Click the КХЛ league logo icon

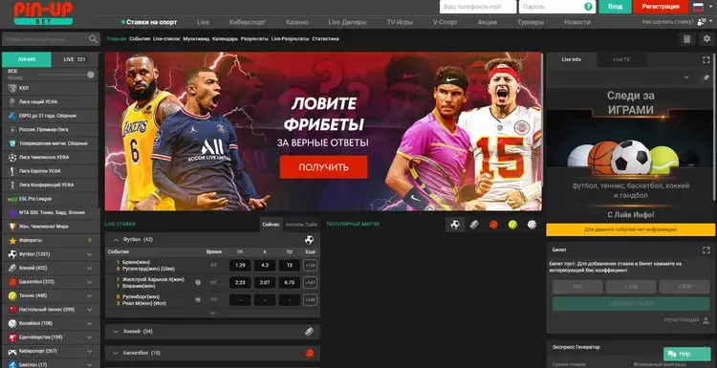point(12,88)
